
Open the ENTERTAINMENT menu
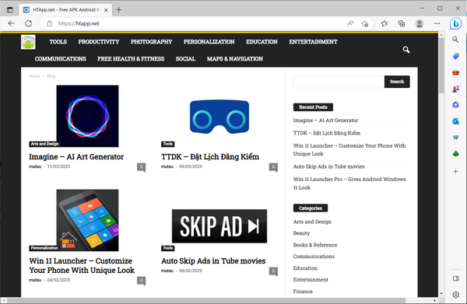pos(313,42)
